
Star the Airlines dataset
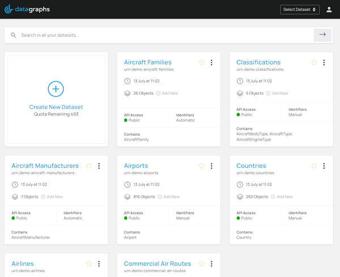coord(89,264)
